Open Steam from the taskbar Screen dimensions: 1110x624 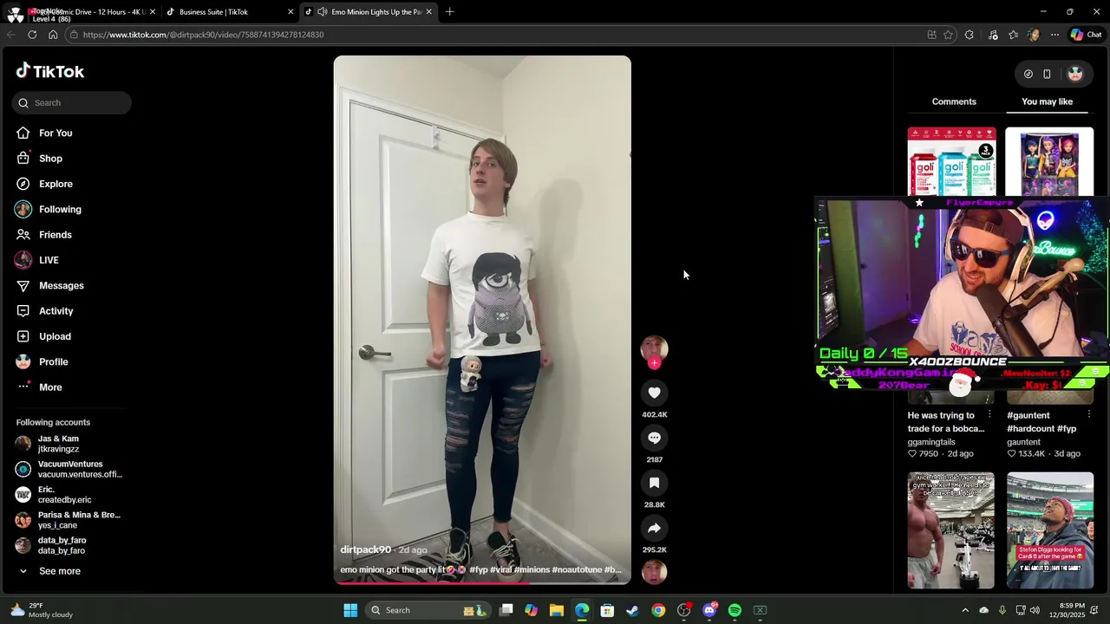(632, 610)
